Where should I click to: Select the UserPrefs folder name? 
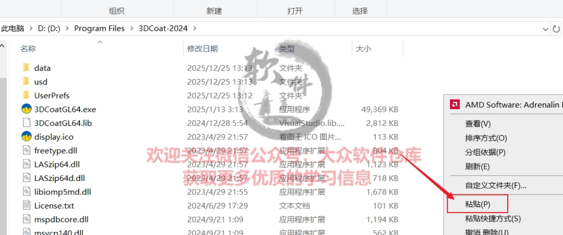tap(52, 95)
